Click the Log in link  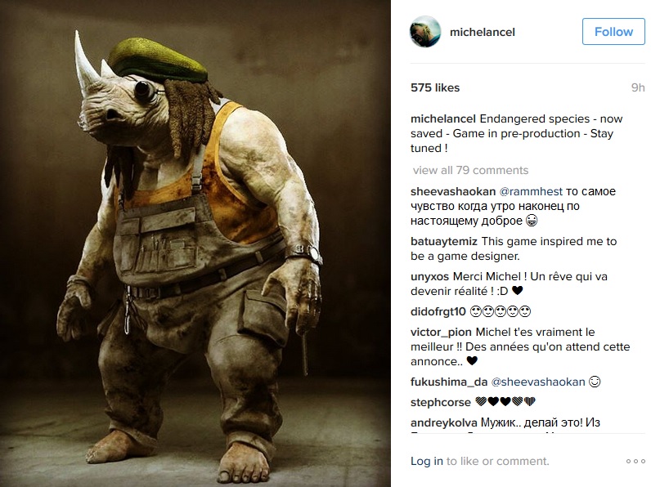click(x=426, y=461)
